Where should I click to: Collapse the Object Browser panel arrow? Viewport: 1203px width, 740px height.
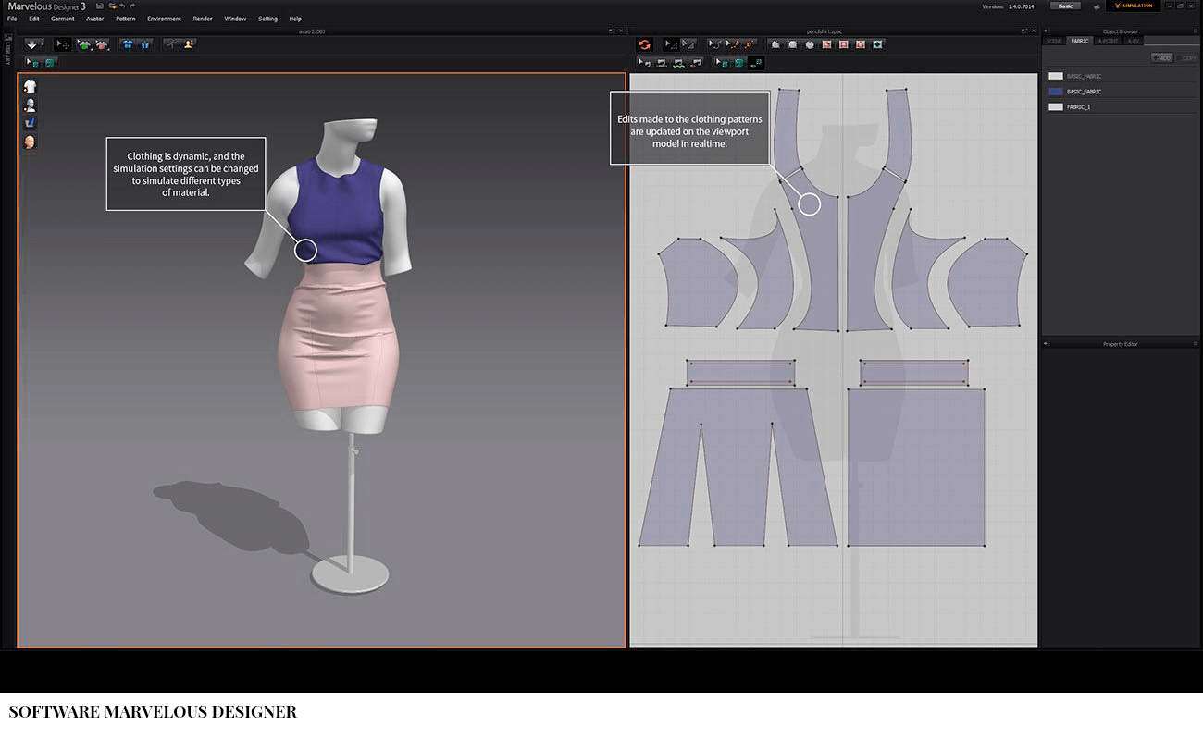coord(1046,31)
